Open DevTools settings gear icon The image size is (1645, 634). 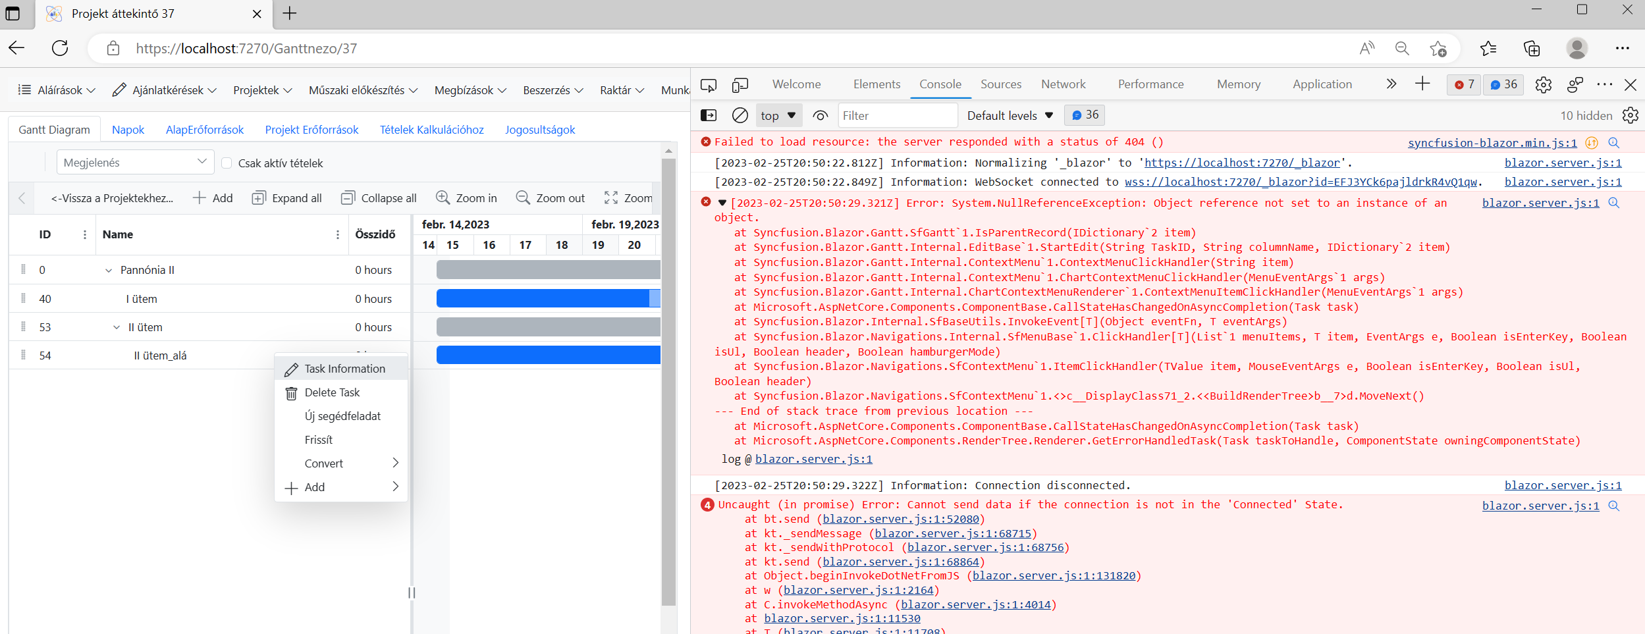[1543, 85]
